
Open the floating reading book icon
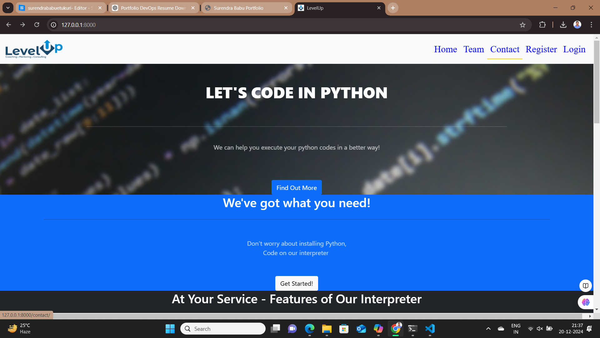coord(585,285)
